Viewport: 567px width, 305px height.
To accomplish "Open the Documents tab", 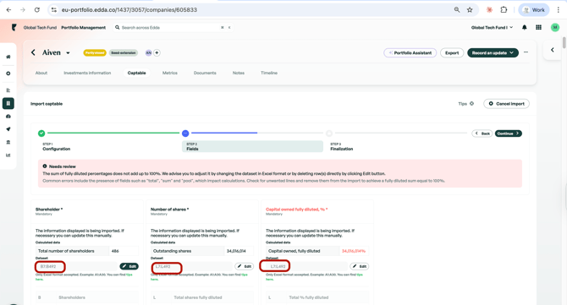I will (x=205, y=73).
